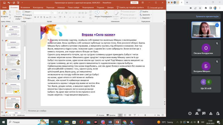The image size is (223, 125).
Task: Open the font size combo box
Action: [x=54, y=13]
